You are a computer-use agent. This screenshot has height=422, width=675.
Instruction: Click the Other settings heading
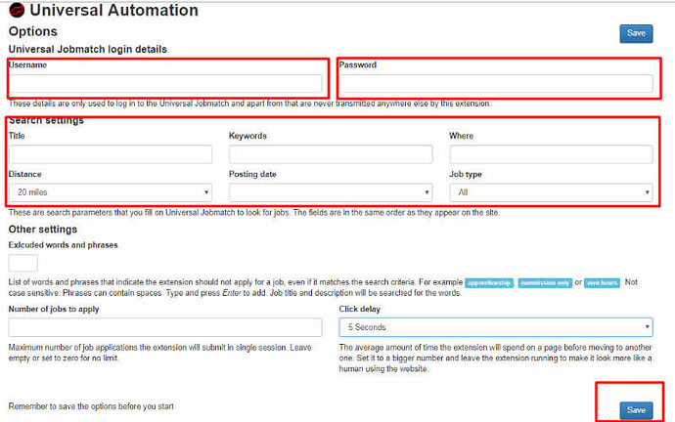pyautogui.click(x=42, y=229)
